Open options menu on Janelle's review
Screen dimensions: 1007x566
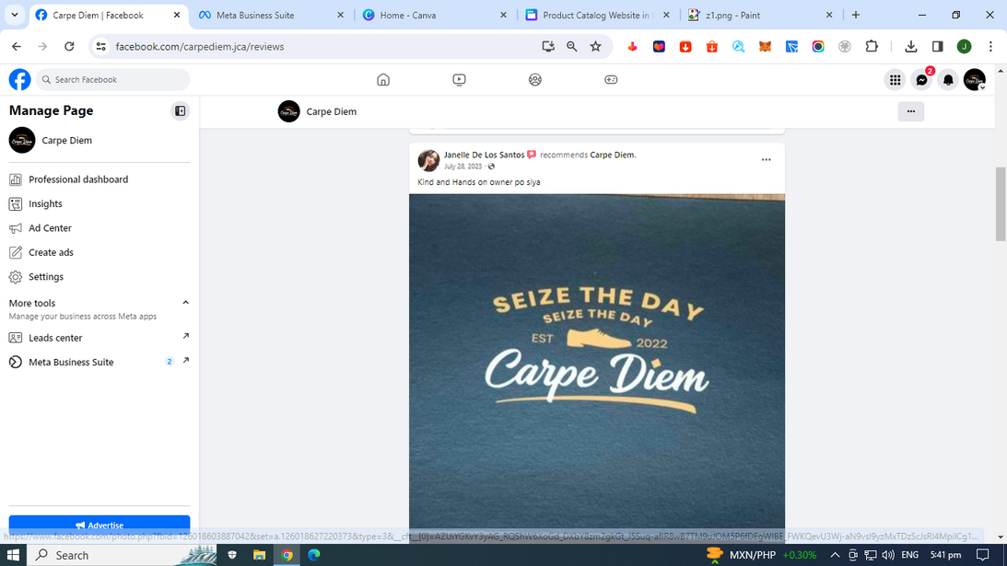tap(767, 160)
